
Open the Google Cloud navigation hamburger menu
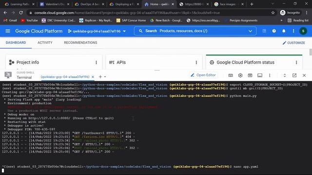click(x=8, y=31)
